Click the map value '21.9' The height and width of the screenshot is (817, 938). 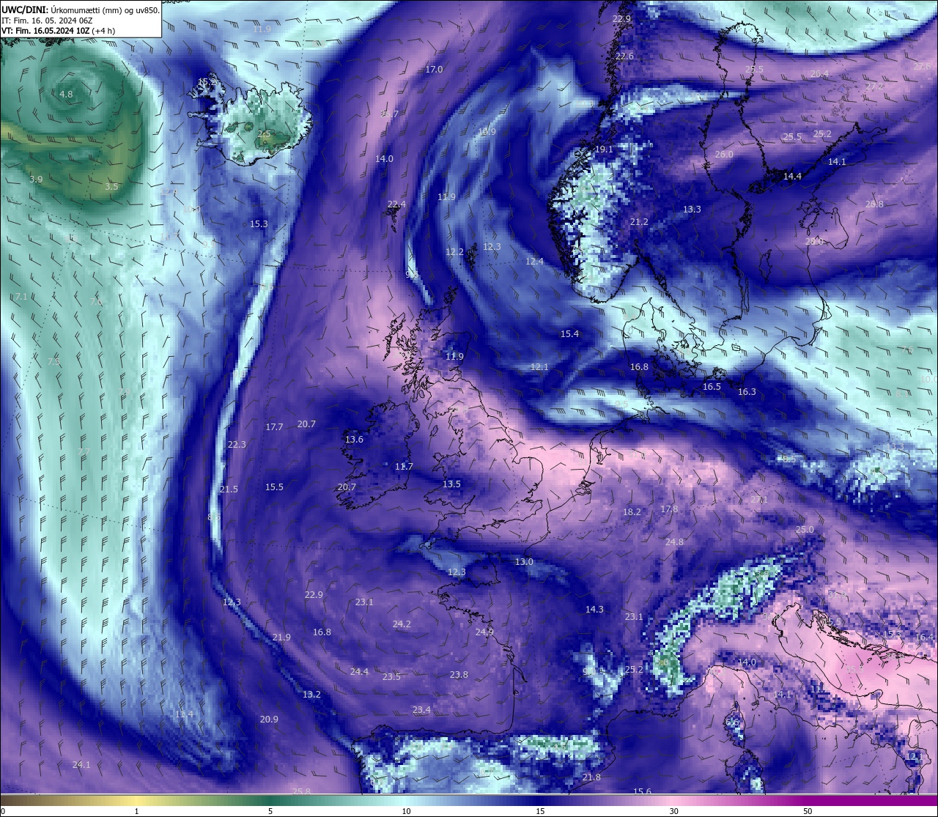pos(281,637)
